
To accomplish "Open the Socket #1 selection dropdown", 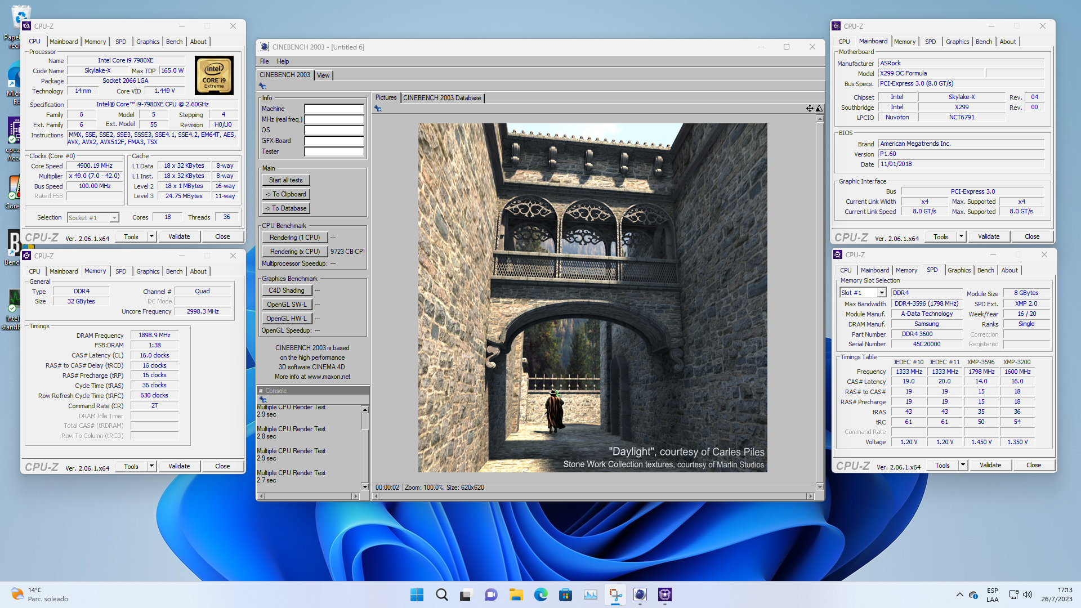I will (x=114, y=218).
